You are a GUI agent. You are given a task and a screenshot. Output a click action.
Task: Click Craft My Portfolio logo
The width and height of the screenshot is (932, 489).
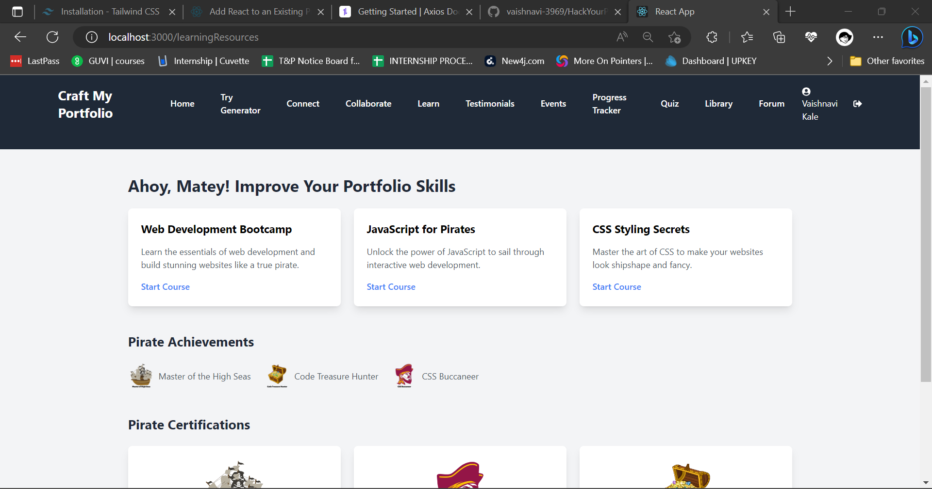(x=85, y=104)
